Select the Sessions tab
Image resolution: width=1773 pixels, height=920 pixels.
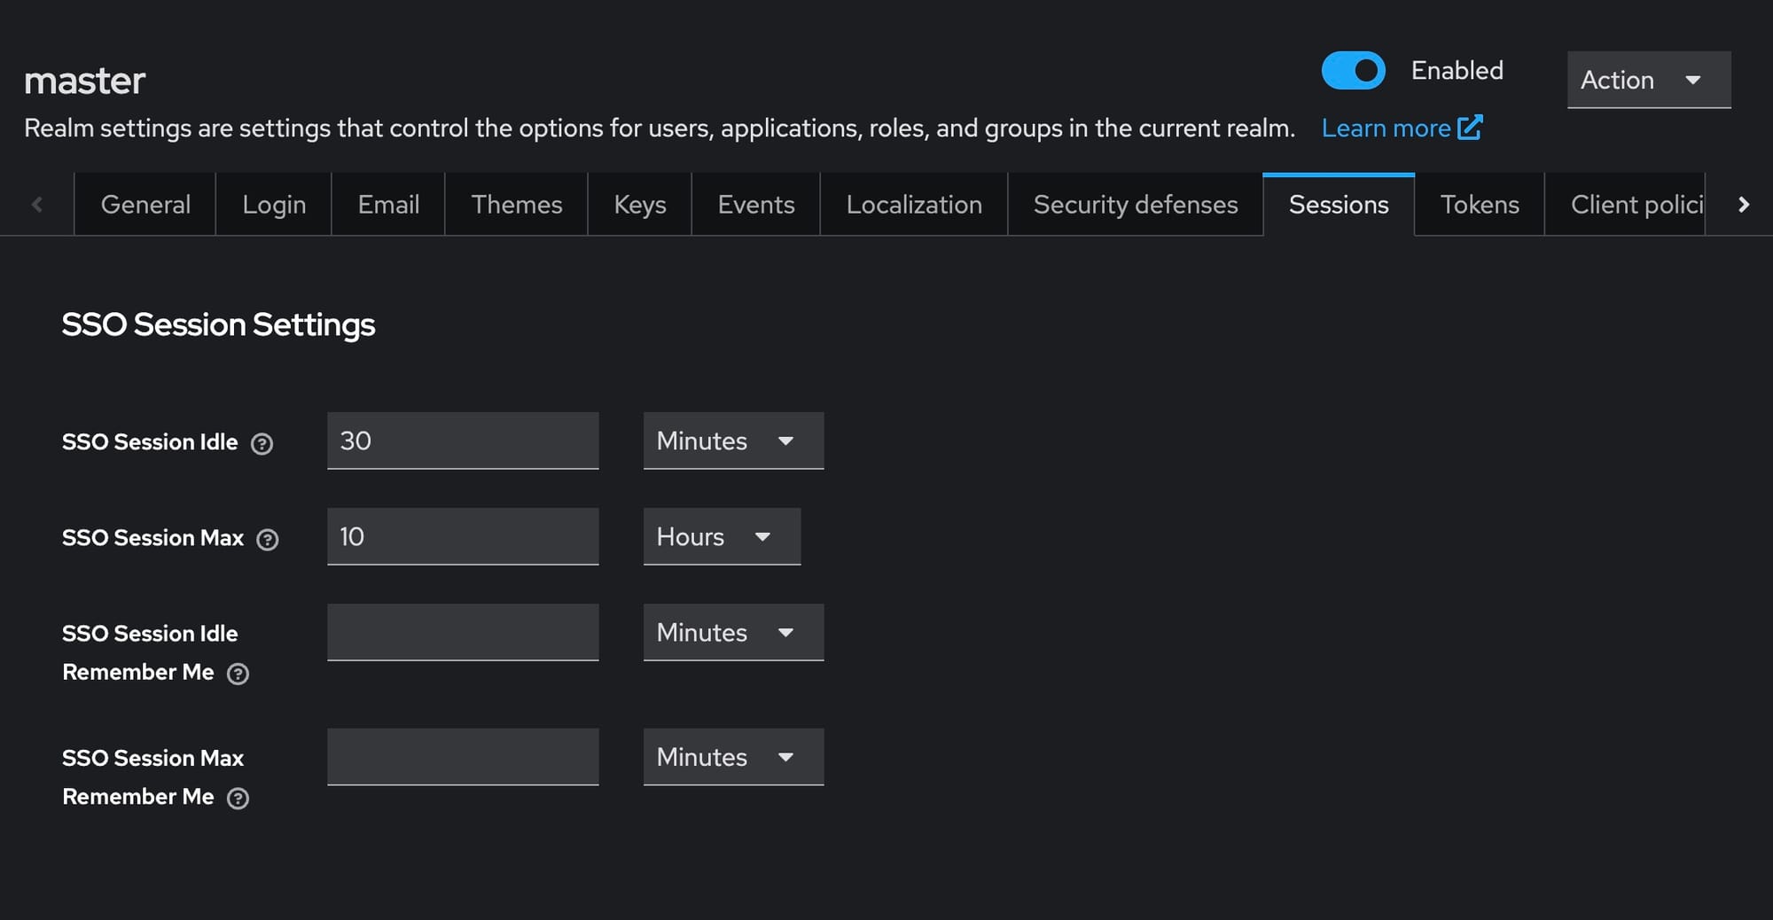pyautogui.click(x=1339, y=205)
